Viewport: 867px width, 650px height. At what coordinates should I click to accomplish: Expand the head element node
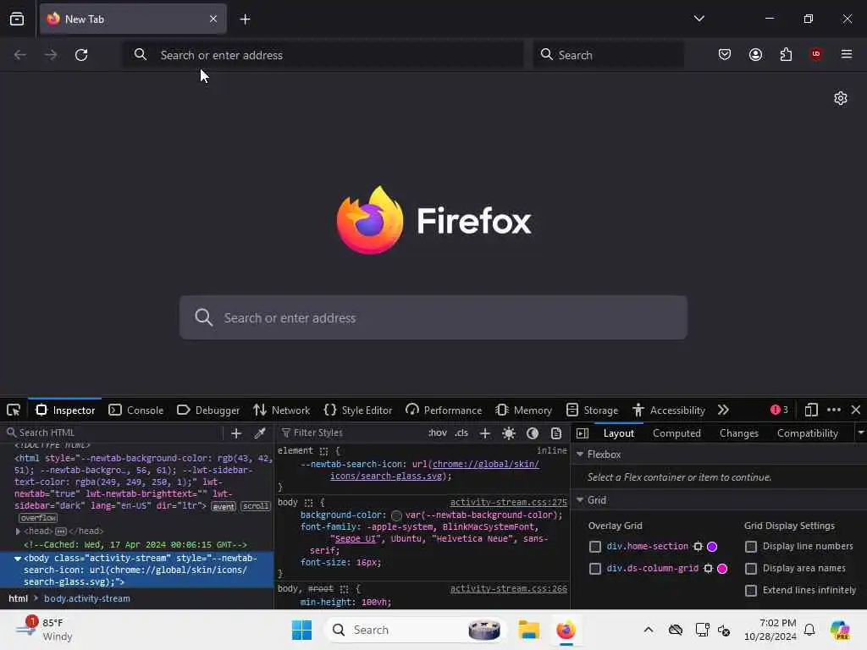18,532
